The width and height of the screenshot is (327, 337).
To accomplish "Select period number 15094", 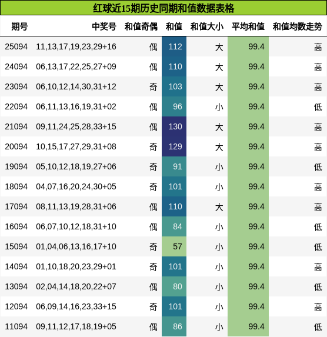I will coord(16,246).
